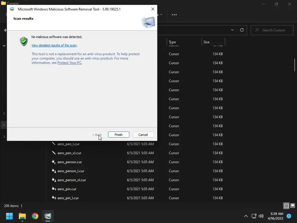Select the aero_pen_l.cur file

68,144
